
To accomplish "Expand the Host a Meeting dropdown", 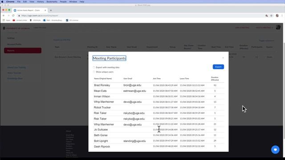I will (264, 28).
